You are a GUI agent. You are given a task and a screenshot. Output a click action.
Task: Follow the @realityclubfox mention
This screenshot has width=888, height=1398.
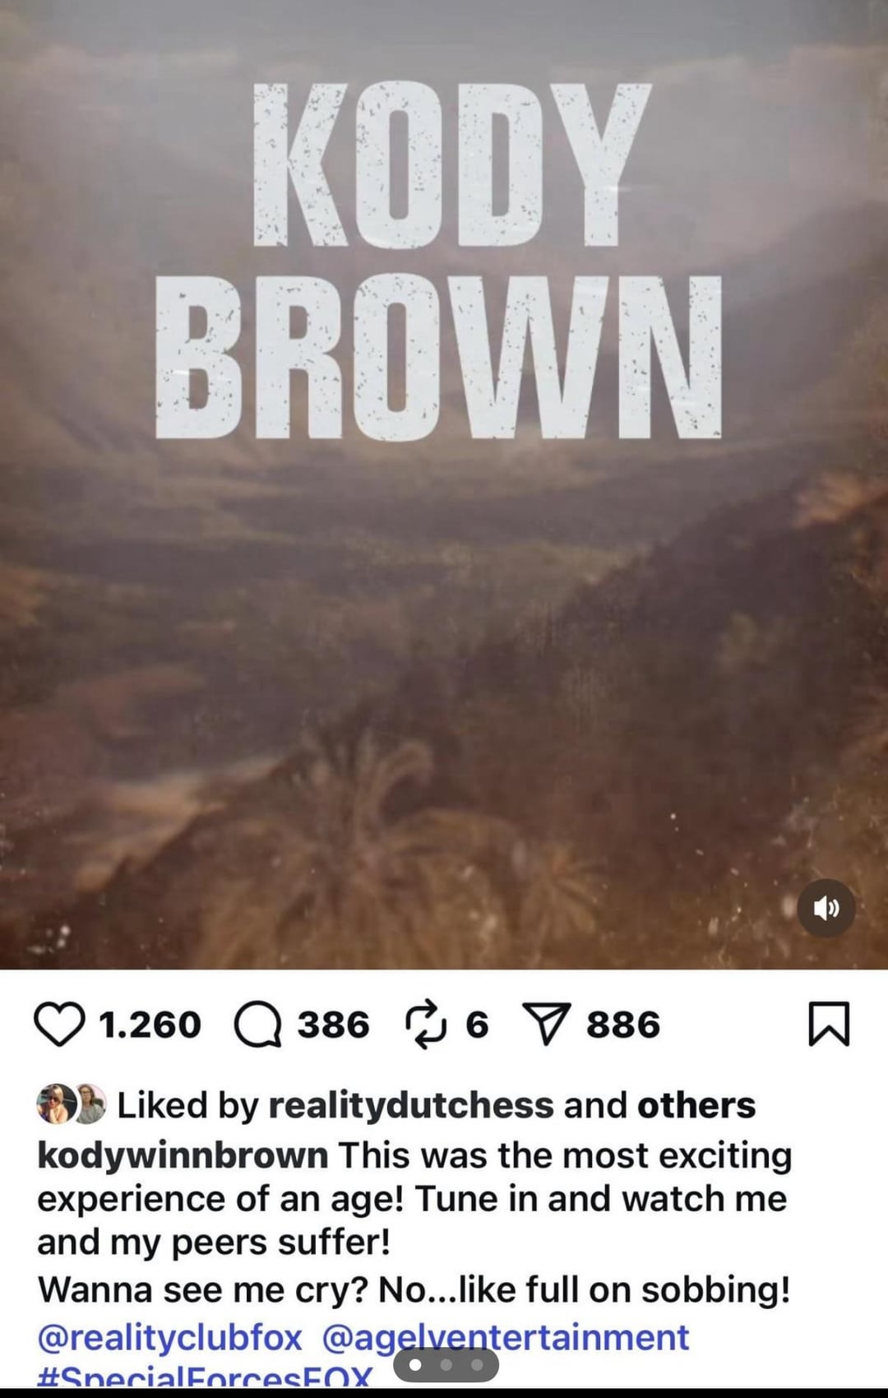coord(170,1337)
